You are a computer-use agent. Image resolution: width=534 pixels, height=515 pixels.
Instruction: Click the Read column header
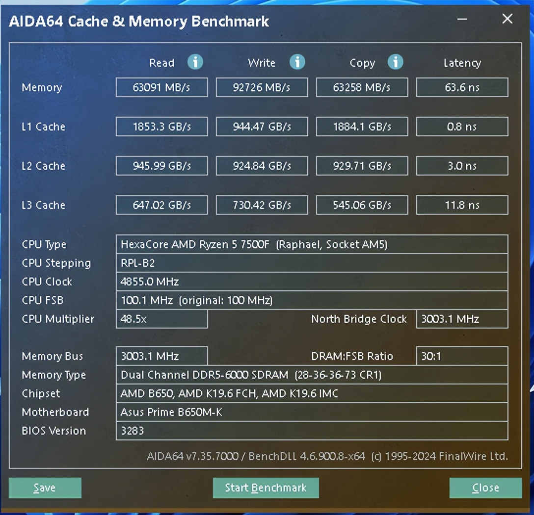(162, 63)
